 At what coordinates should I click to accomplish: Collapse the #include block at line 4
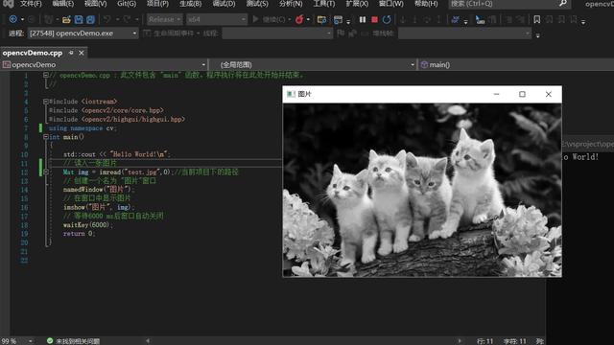click(x=46, y=102)
